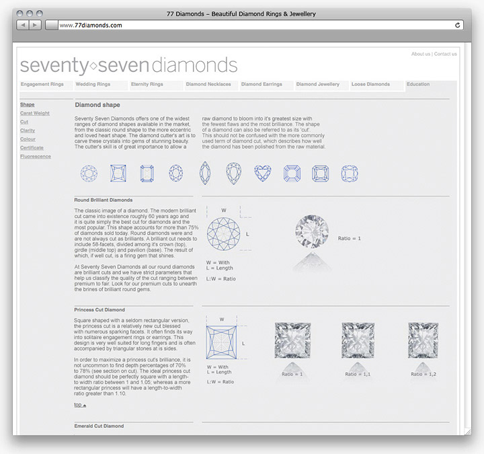Click the Emerald Cut Diamond heading
This screenshot has width=484, height=454.
pyautogui.click(x=99, y=426)
